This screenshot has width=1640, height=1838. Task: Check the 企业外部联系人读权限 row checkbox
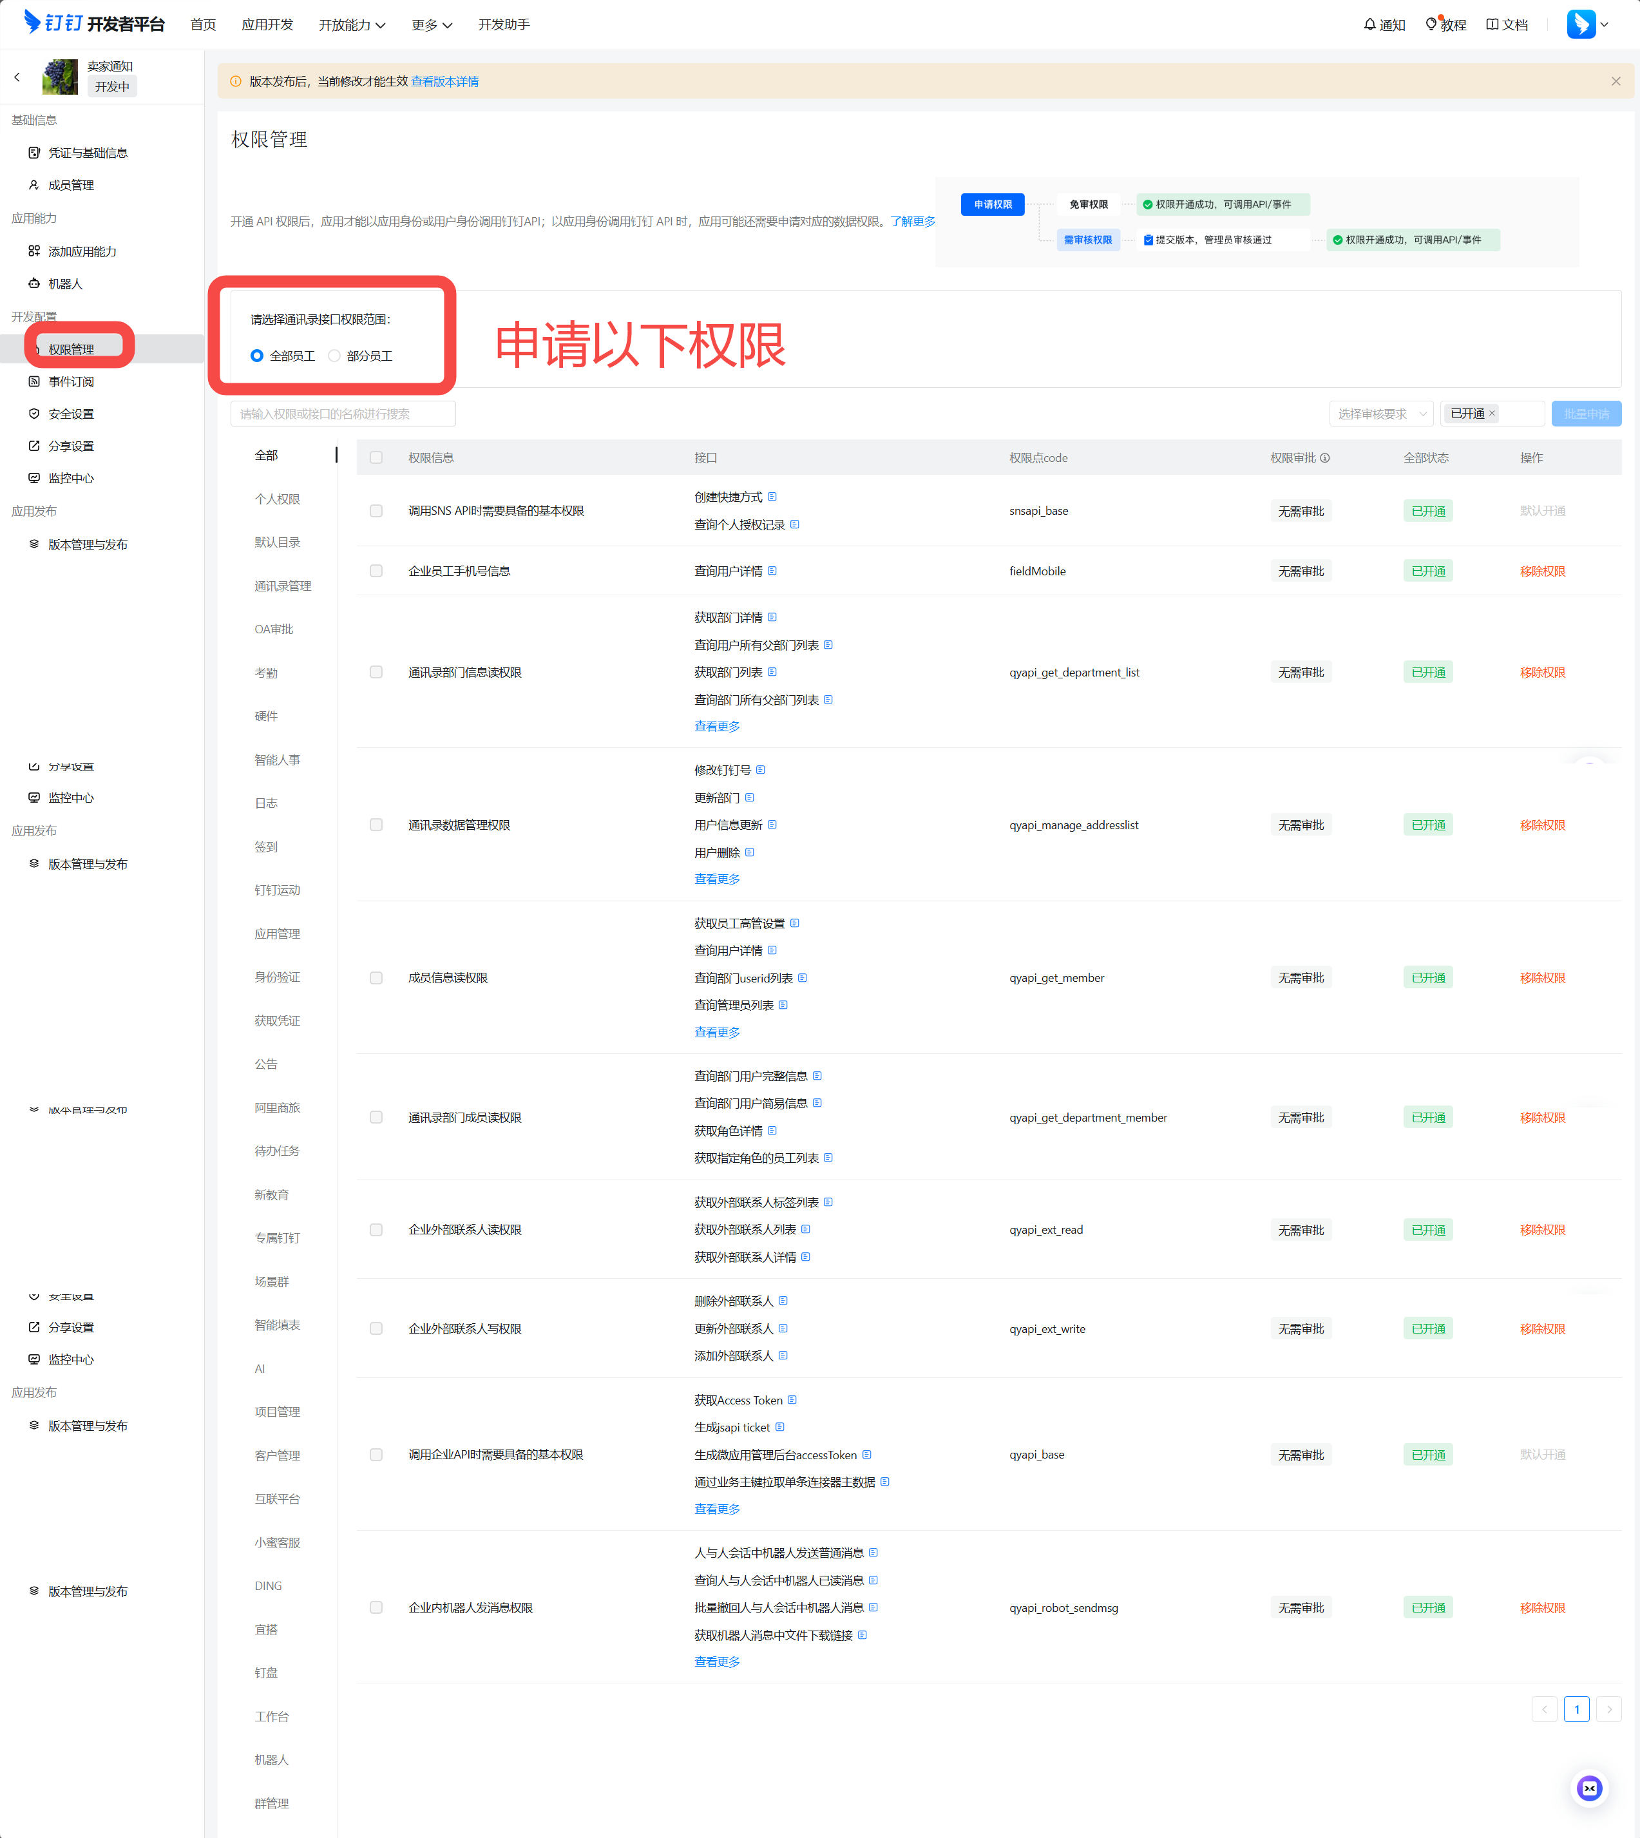(377, 1230)
